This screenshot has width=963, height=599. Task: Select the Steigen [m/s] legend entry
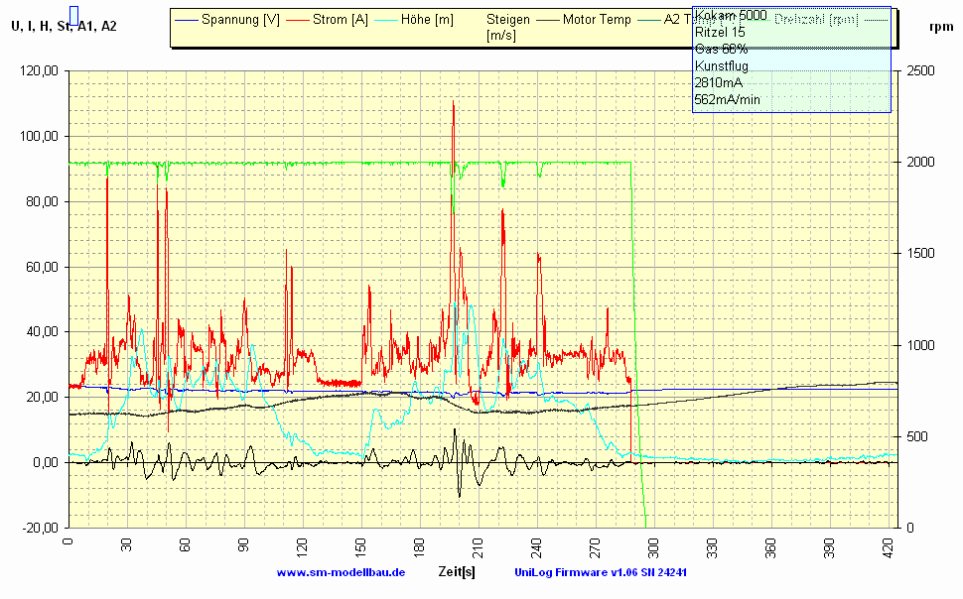[508, 27]
